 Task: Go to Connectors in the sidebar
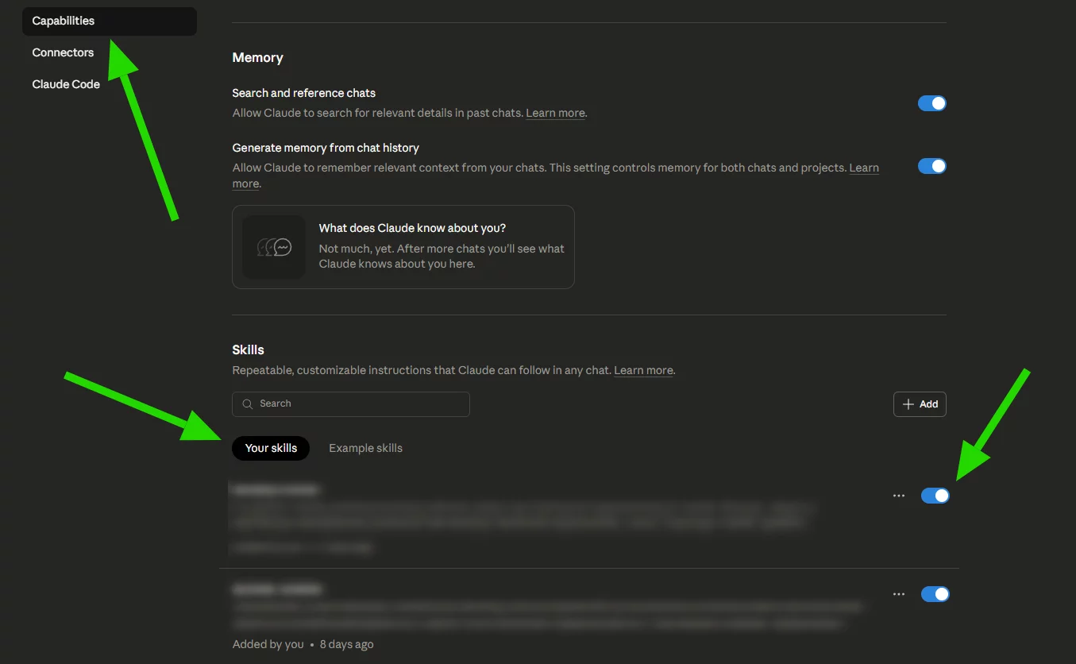point(63,52)
